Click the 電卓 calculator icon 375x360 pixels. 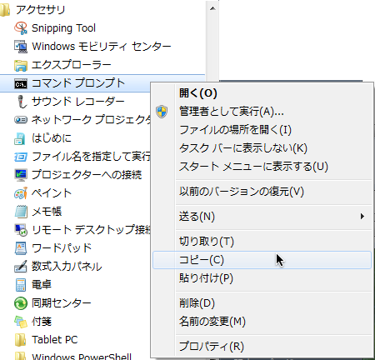(21, 285)
